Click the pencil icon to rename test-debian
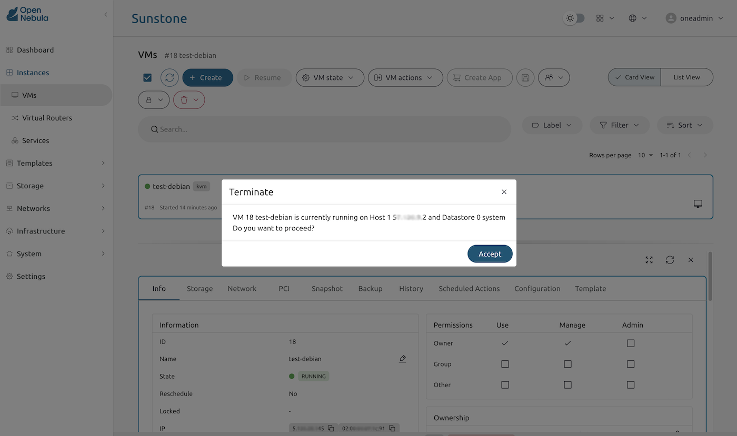Viewport: 737px width, 436px height. pos(402,359)
